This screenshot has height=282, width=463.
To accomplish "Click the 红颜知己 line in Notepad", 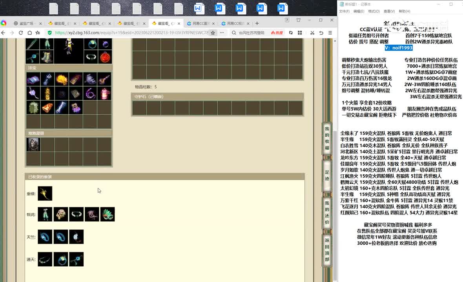I will pyautogui.click(x=399, y=212).
